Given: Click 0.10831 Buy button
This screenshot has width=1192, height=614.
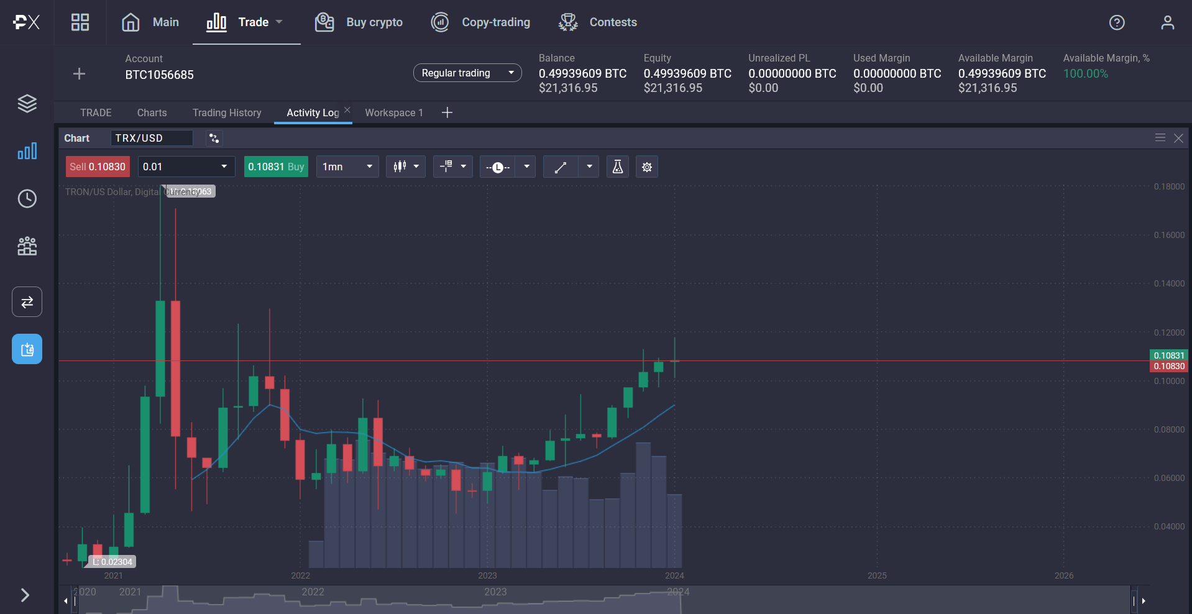Looking at the screenshot, I should pos(276,167).
